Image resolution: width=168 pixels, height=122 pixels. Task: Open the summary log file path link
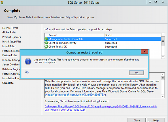(101, 108)
